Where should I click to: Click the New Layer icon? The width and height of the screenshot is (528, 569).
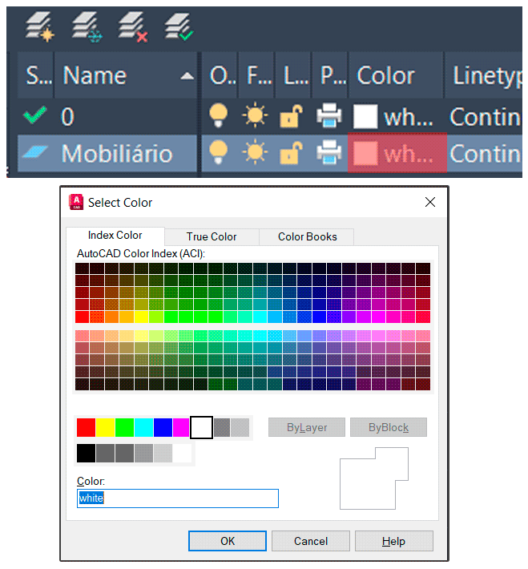point(40,26)
